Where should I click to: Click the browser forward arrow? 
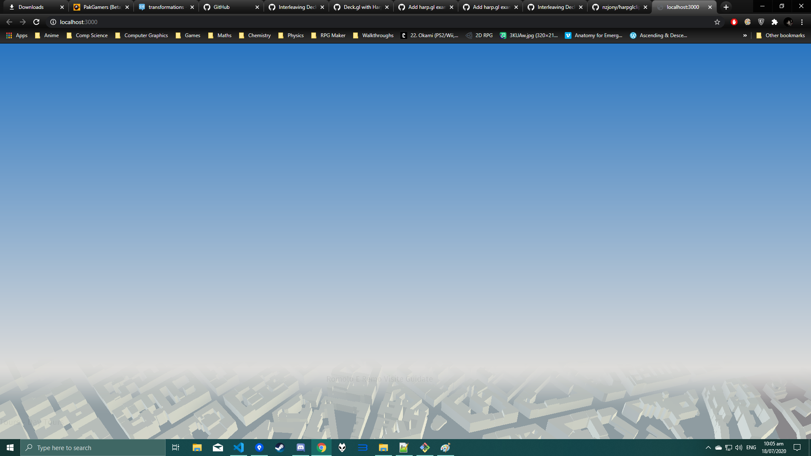coord(23,22)
